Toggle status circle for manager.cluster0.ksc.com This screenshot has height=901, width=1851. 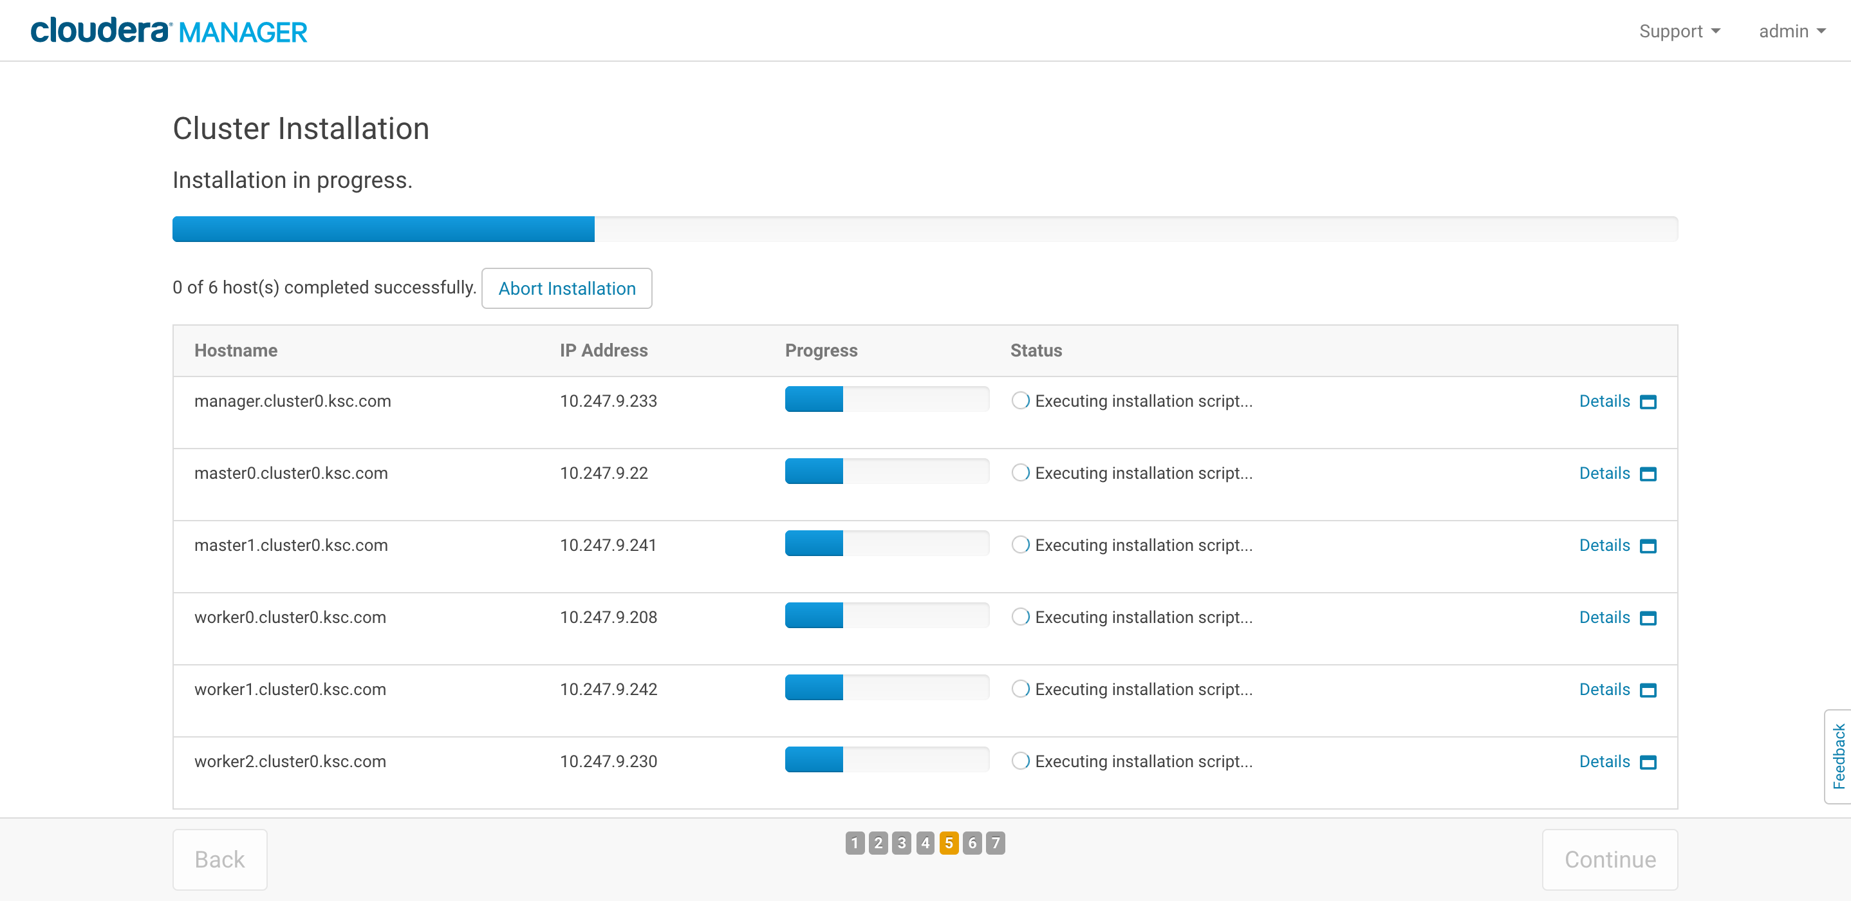pos(1018,400)
